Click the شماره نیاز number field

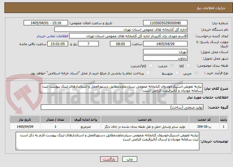(x=165, y=23)
